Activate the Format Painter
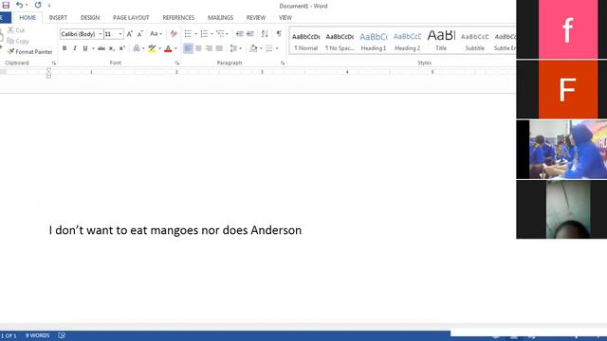 pyautogui.click(x=30, y=52)
